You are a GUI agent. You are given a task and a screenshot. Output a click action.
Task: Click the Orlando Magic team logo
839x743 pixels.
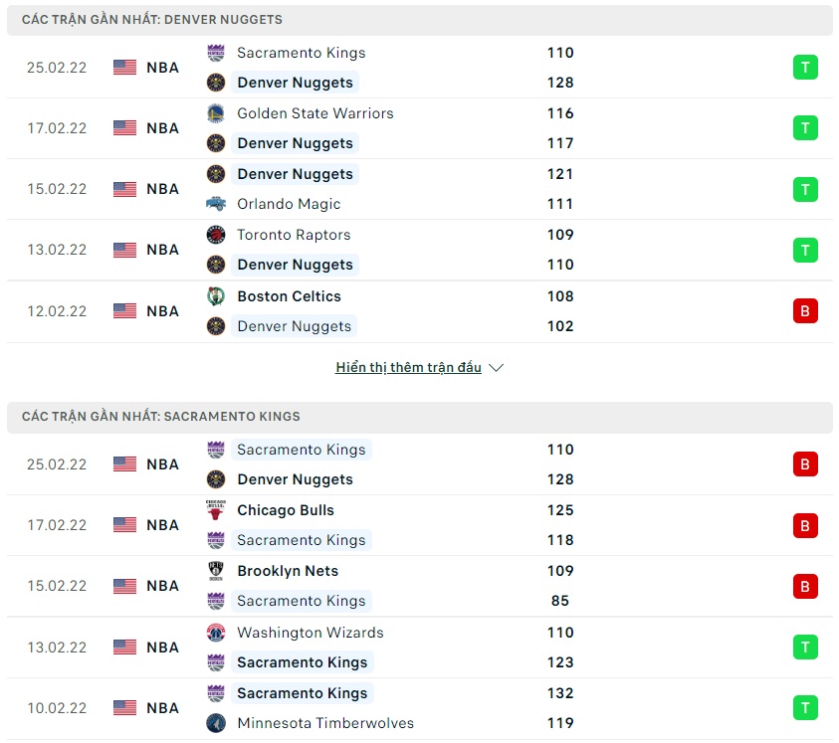[x=216, y=204]
